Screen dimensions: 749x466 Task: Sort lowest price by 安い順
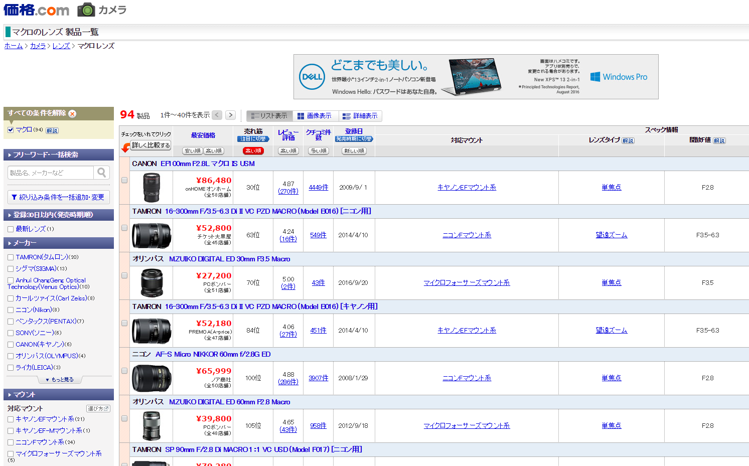point(193,151)
